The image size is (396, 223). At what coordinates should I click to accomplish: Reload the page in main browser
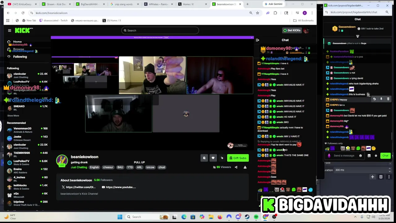pyautogui.click(x=23, y=13)
